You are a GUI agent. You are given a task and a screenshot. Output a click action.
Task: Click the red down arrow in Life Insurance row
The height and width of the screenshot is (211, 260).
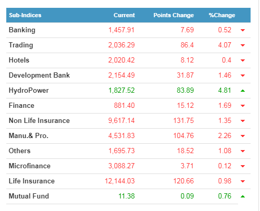click(243, 181)
